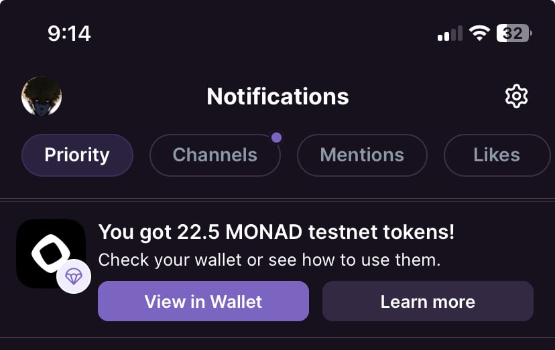Open the Mentions tab
This screenshot has height=350, width=555.
click(x=362, y=155)
